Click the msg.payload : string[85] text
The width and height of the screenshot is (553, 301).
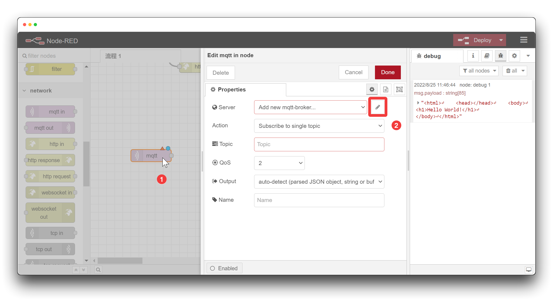coord(440,93)
